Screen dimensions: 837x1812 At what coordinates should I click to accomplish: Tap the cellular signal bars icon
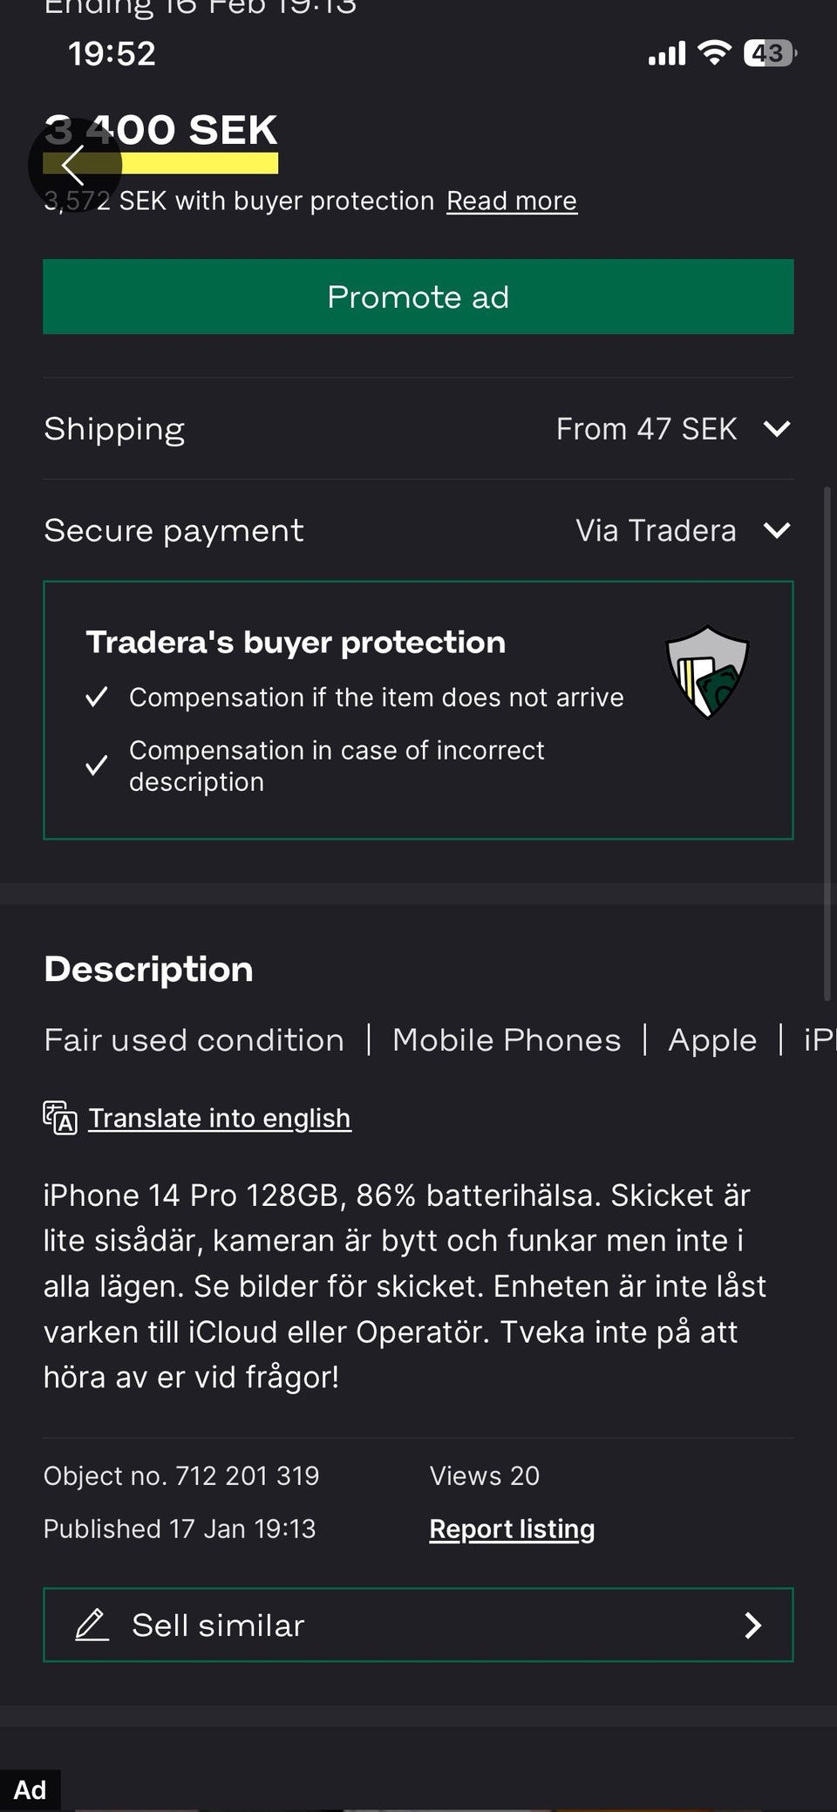[667, 54]
